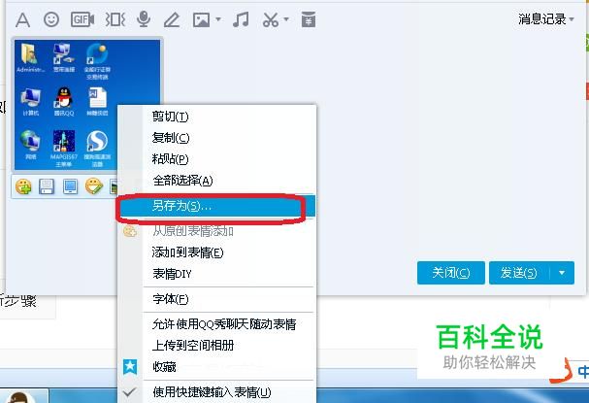Choose 复制(C) from context menu
The width and height of the screenshot is (589, 403).
[x=216, y=138]
